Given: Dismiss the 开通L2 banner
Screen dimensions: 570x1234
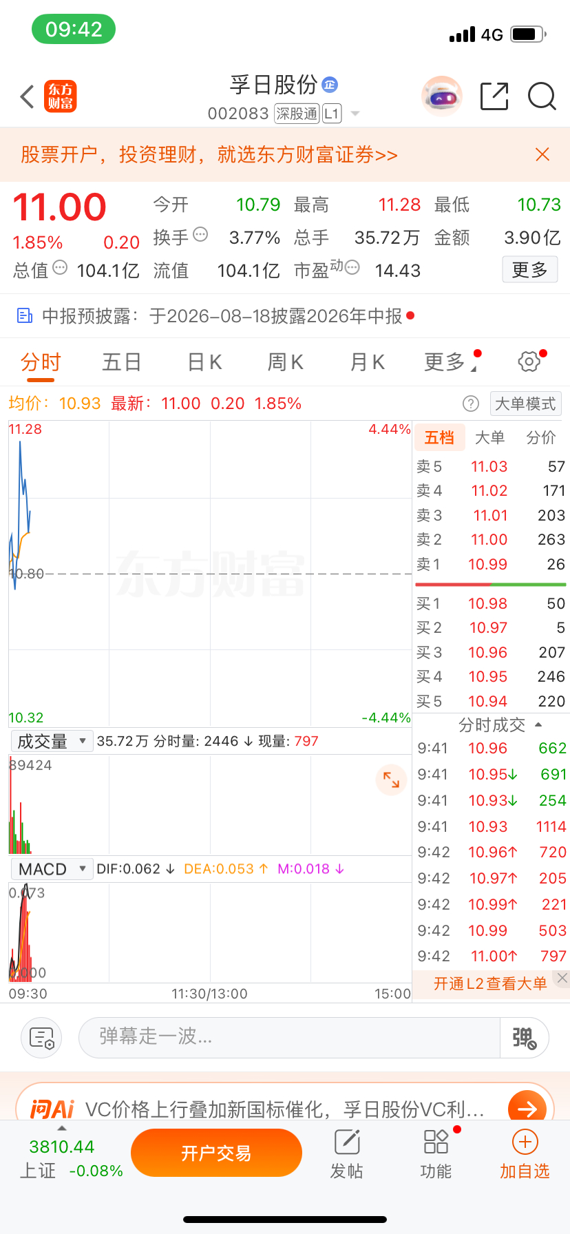Looking at the screenshot, I should pyautogui.click(x=562, y=978).
